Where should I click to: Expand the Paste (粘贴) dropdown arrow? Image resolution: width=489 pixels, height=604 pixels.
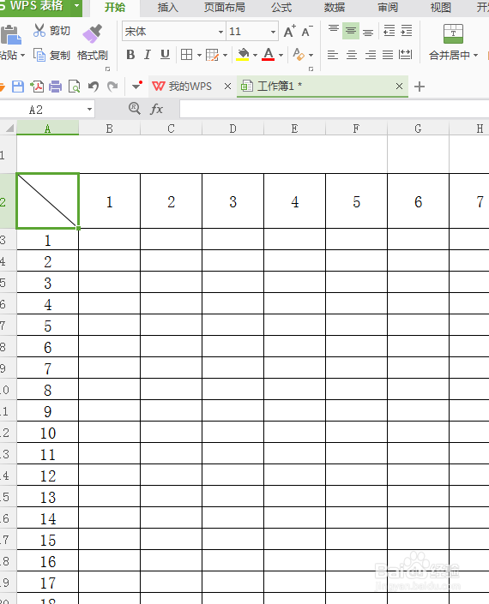[23, 55]
